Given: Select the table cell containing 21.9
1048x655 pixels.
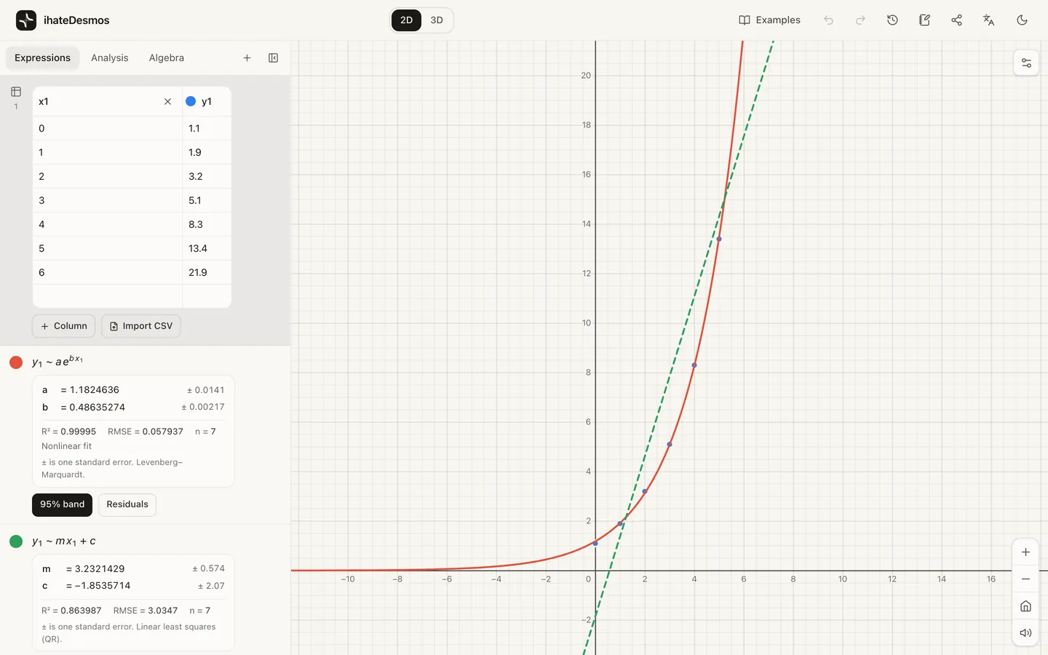Looking at the screenshot, I should click(207, 273).
